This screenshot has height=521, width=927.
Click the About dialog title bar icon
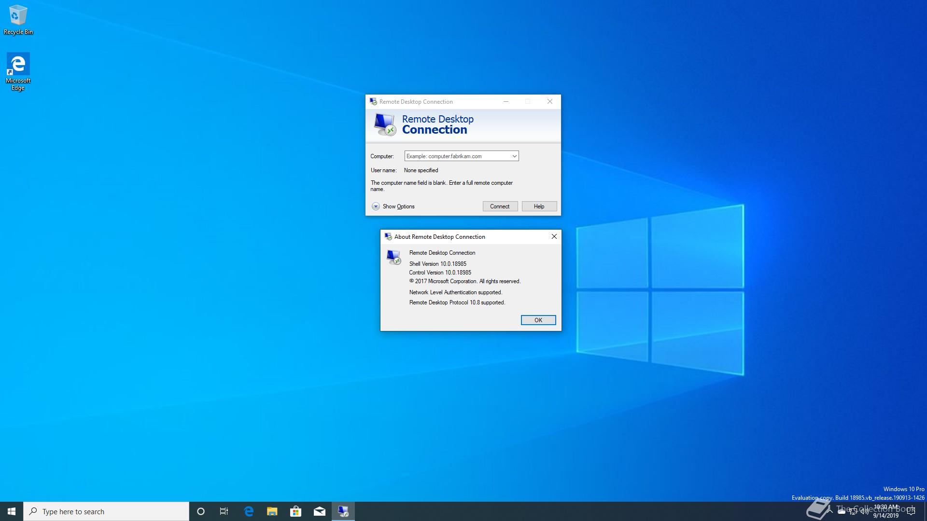click(x=388, y=236)
